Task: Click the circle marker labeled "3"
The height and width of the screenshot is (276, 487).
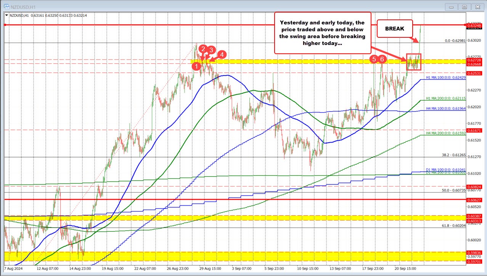Action: tap(211, 50)
